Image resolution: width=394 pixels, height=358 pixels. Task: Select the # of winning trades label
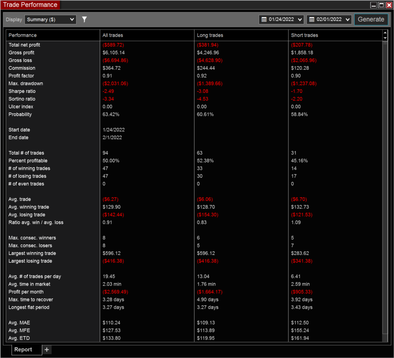coord(29,168)
